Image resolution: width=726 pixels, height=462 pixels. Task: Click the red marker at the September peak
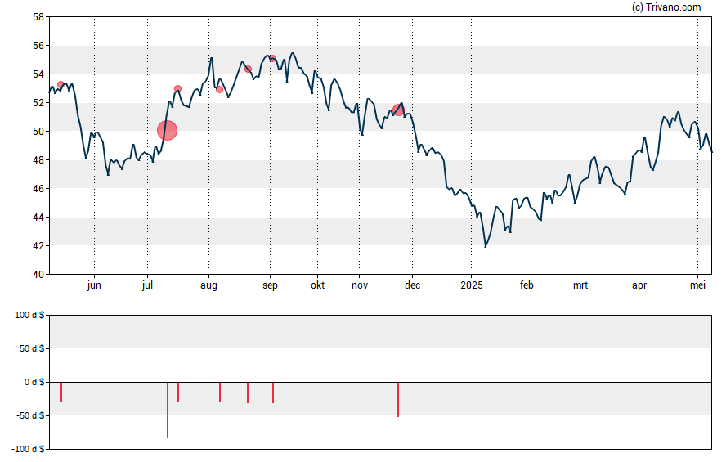click(273, 58)
